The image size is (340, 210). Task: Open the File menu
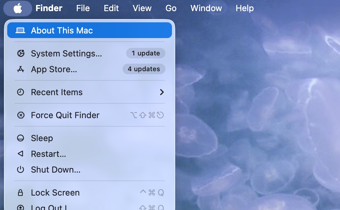(x=83, y=9)
